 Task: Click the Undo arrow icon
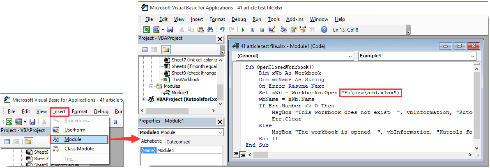coord(222,30)
